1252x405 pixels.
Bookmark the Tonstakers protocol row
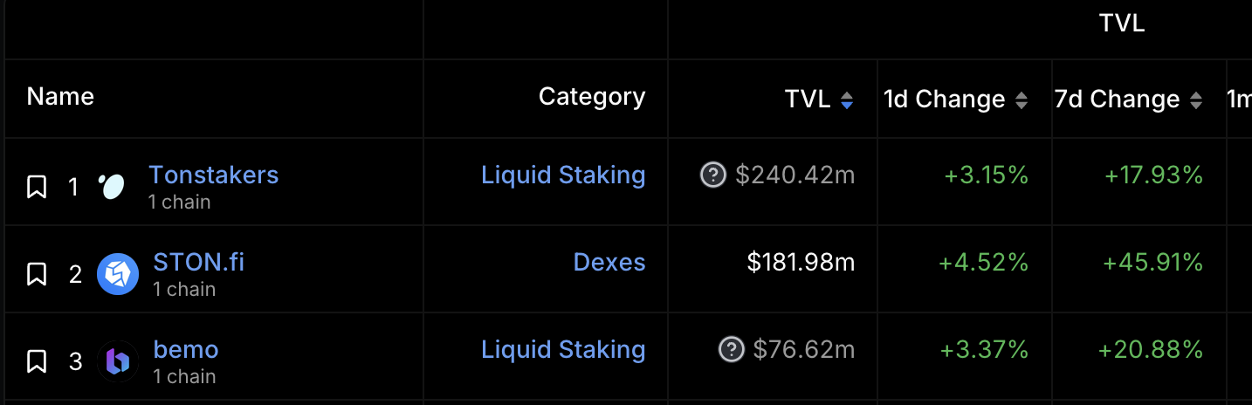tap(37, 187)
